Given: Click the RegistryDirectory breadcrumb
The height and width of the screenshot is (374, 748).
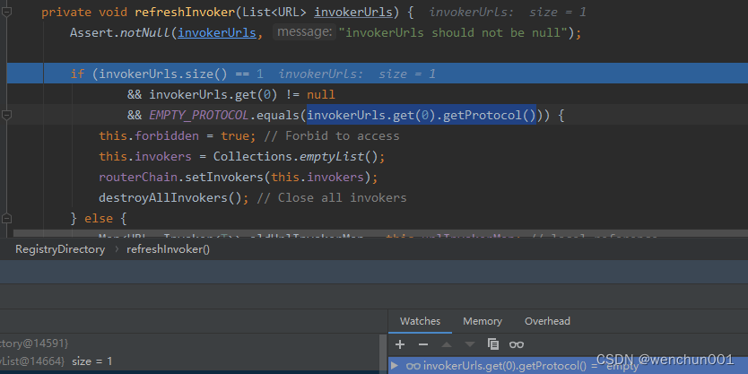Looking at the screenshot, I should pyautogui.click(x=60, y=249).
